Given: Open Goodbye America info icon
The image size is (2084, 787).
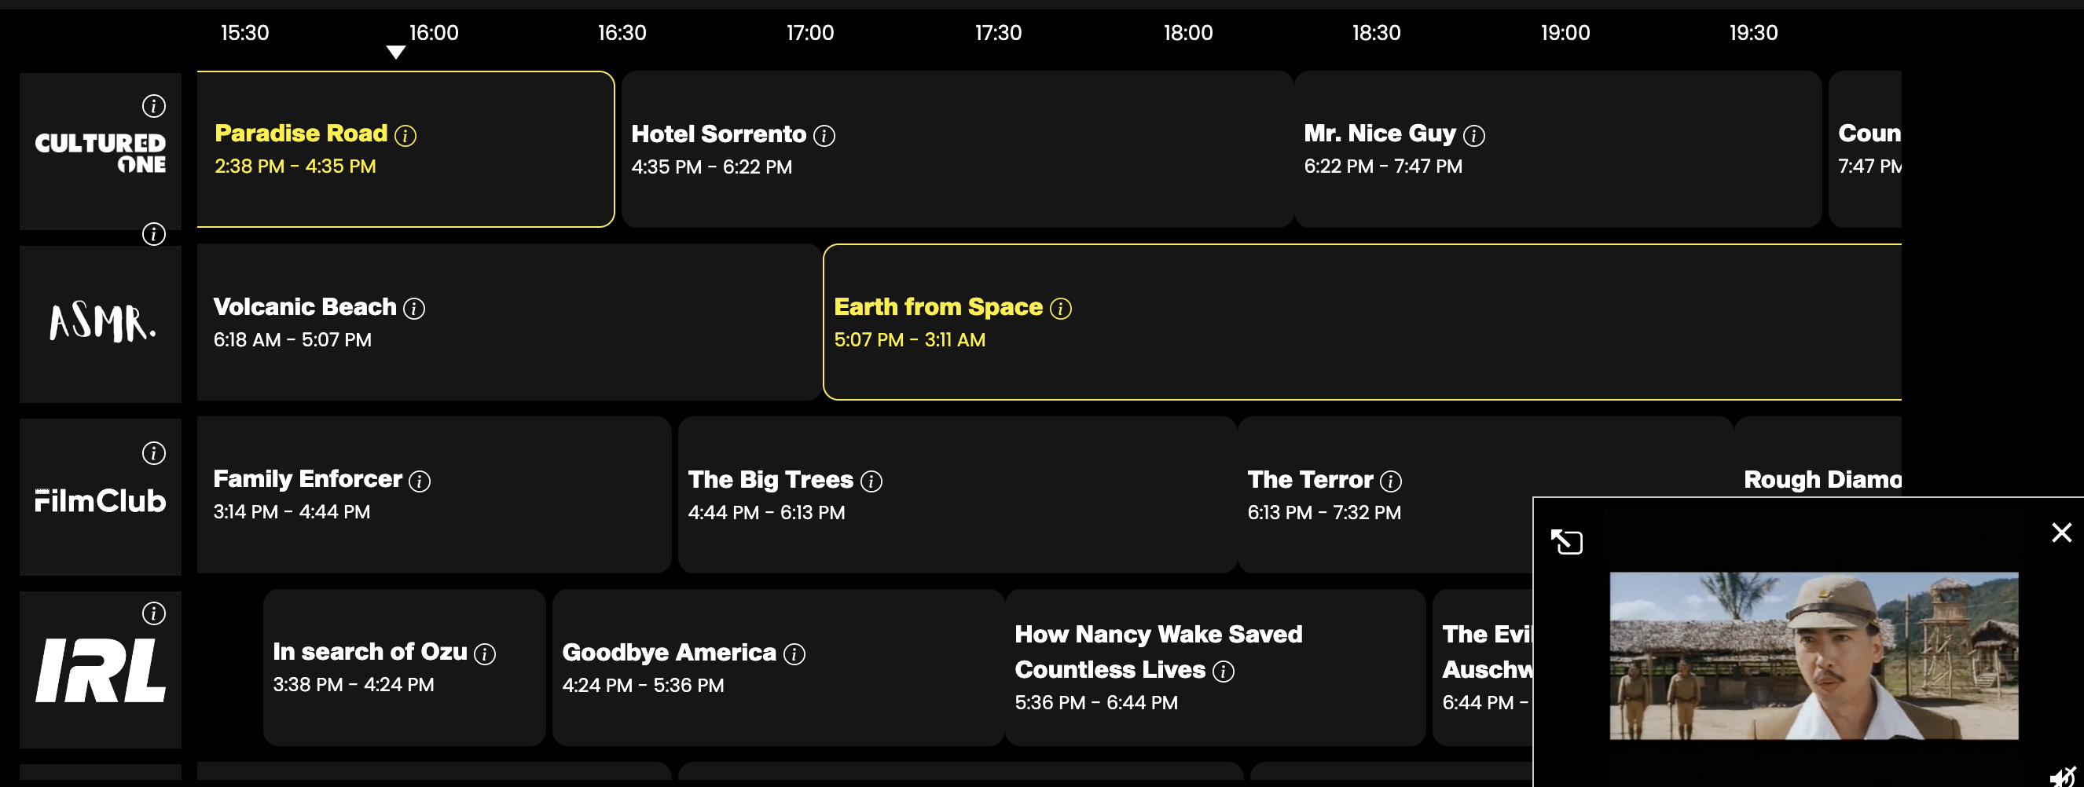Looking at the screenshot, I should pos(794,653).
